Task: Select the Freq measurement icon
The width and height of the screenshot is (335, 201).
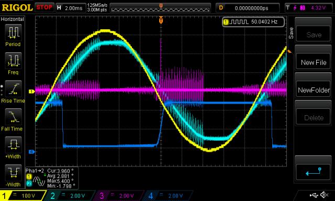Action: pos(13,61)
